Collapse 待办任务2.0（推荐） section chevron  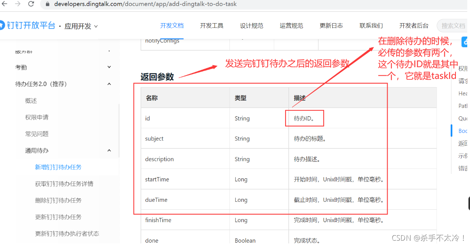click(x=109, y=84)
